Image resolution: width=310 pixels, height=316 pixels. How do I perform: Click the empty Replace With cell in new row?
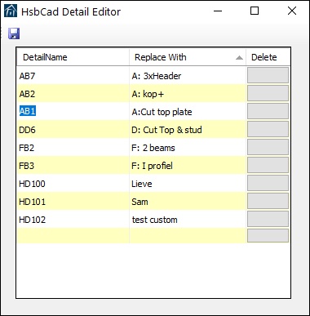tap(188, 235)
